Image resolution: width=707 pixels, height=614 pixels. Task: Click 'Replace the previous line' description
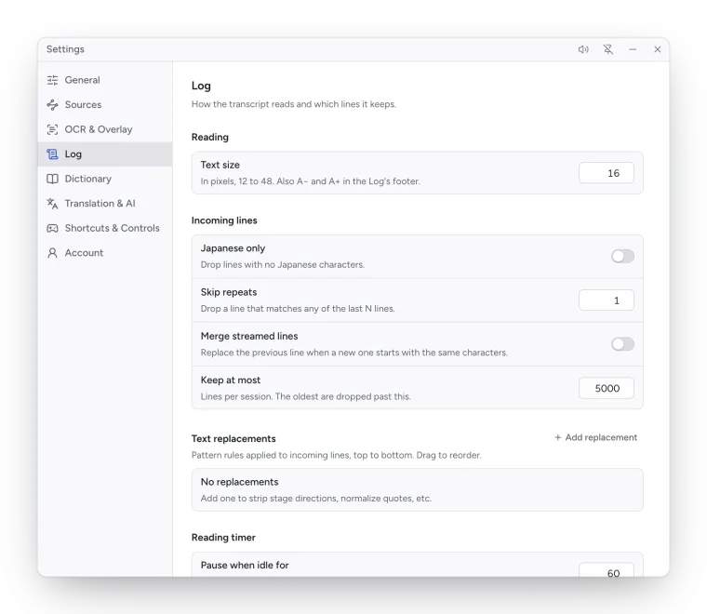(353, 353)
